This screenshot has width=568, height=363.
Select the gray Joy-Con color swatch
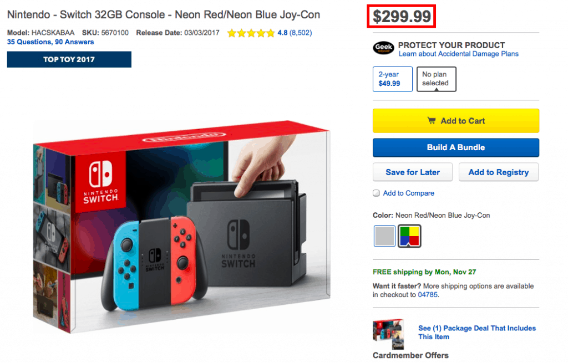384,236
